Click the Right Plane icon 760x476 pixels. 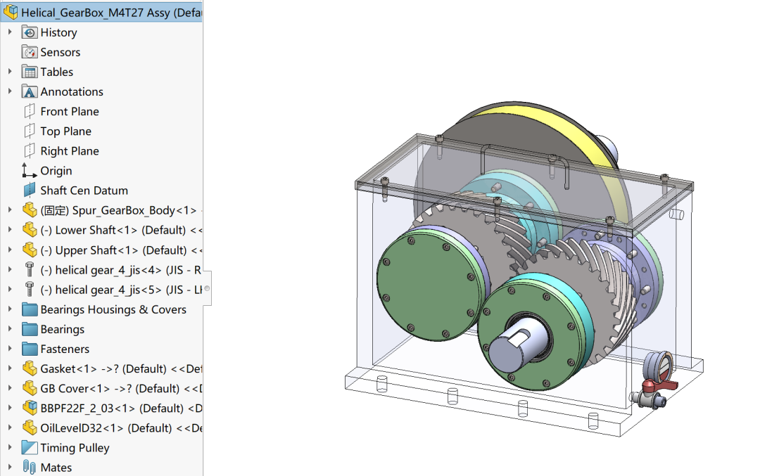pos(29,151)
